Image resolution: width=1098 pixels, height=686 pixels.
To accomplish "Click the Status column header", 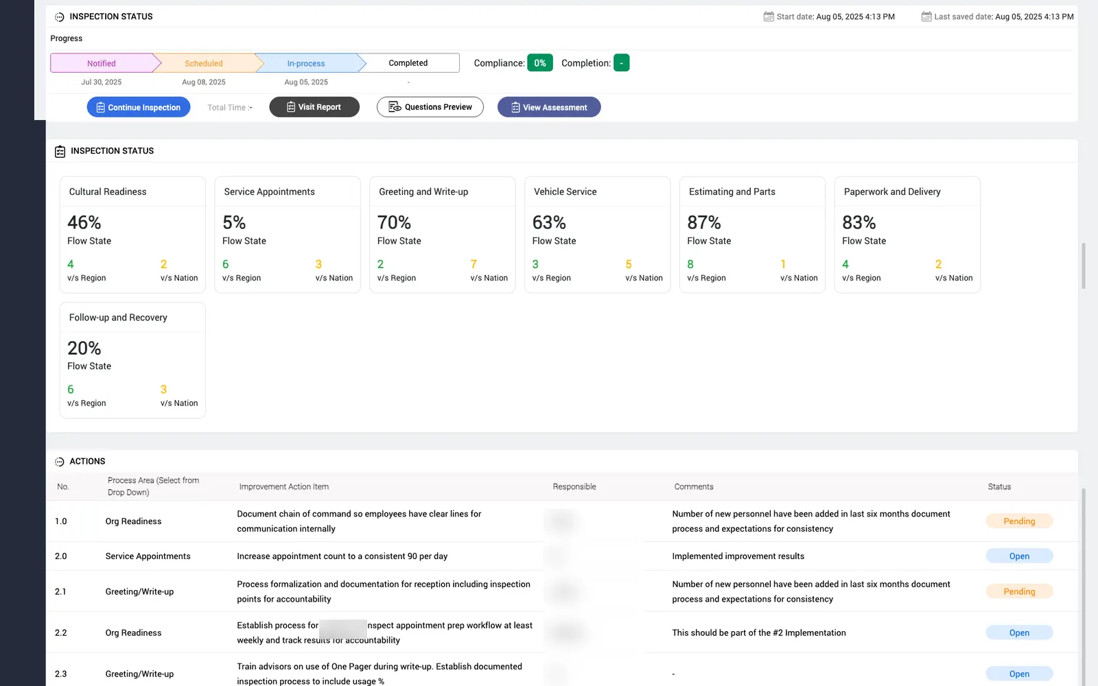I will coord(999,486).
